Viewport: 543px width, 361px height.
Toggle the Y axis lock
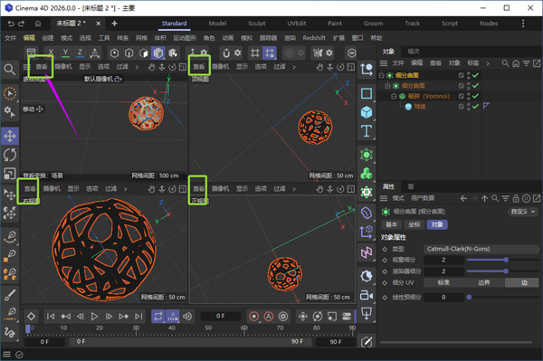(x=65, y=53)
